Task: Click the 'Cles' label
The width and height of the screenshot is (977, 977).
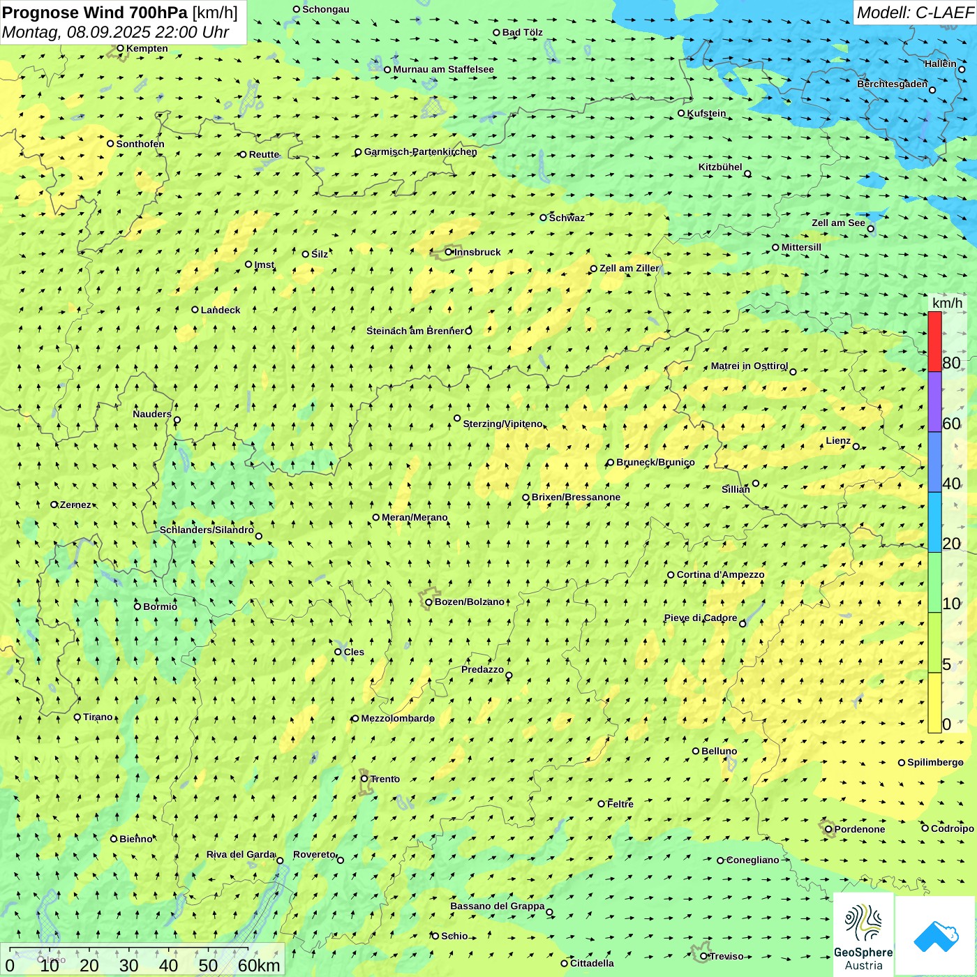Action: point(354,652)
